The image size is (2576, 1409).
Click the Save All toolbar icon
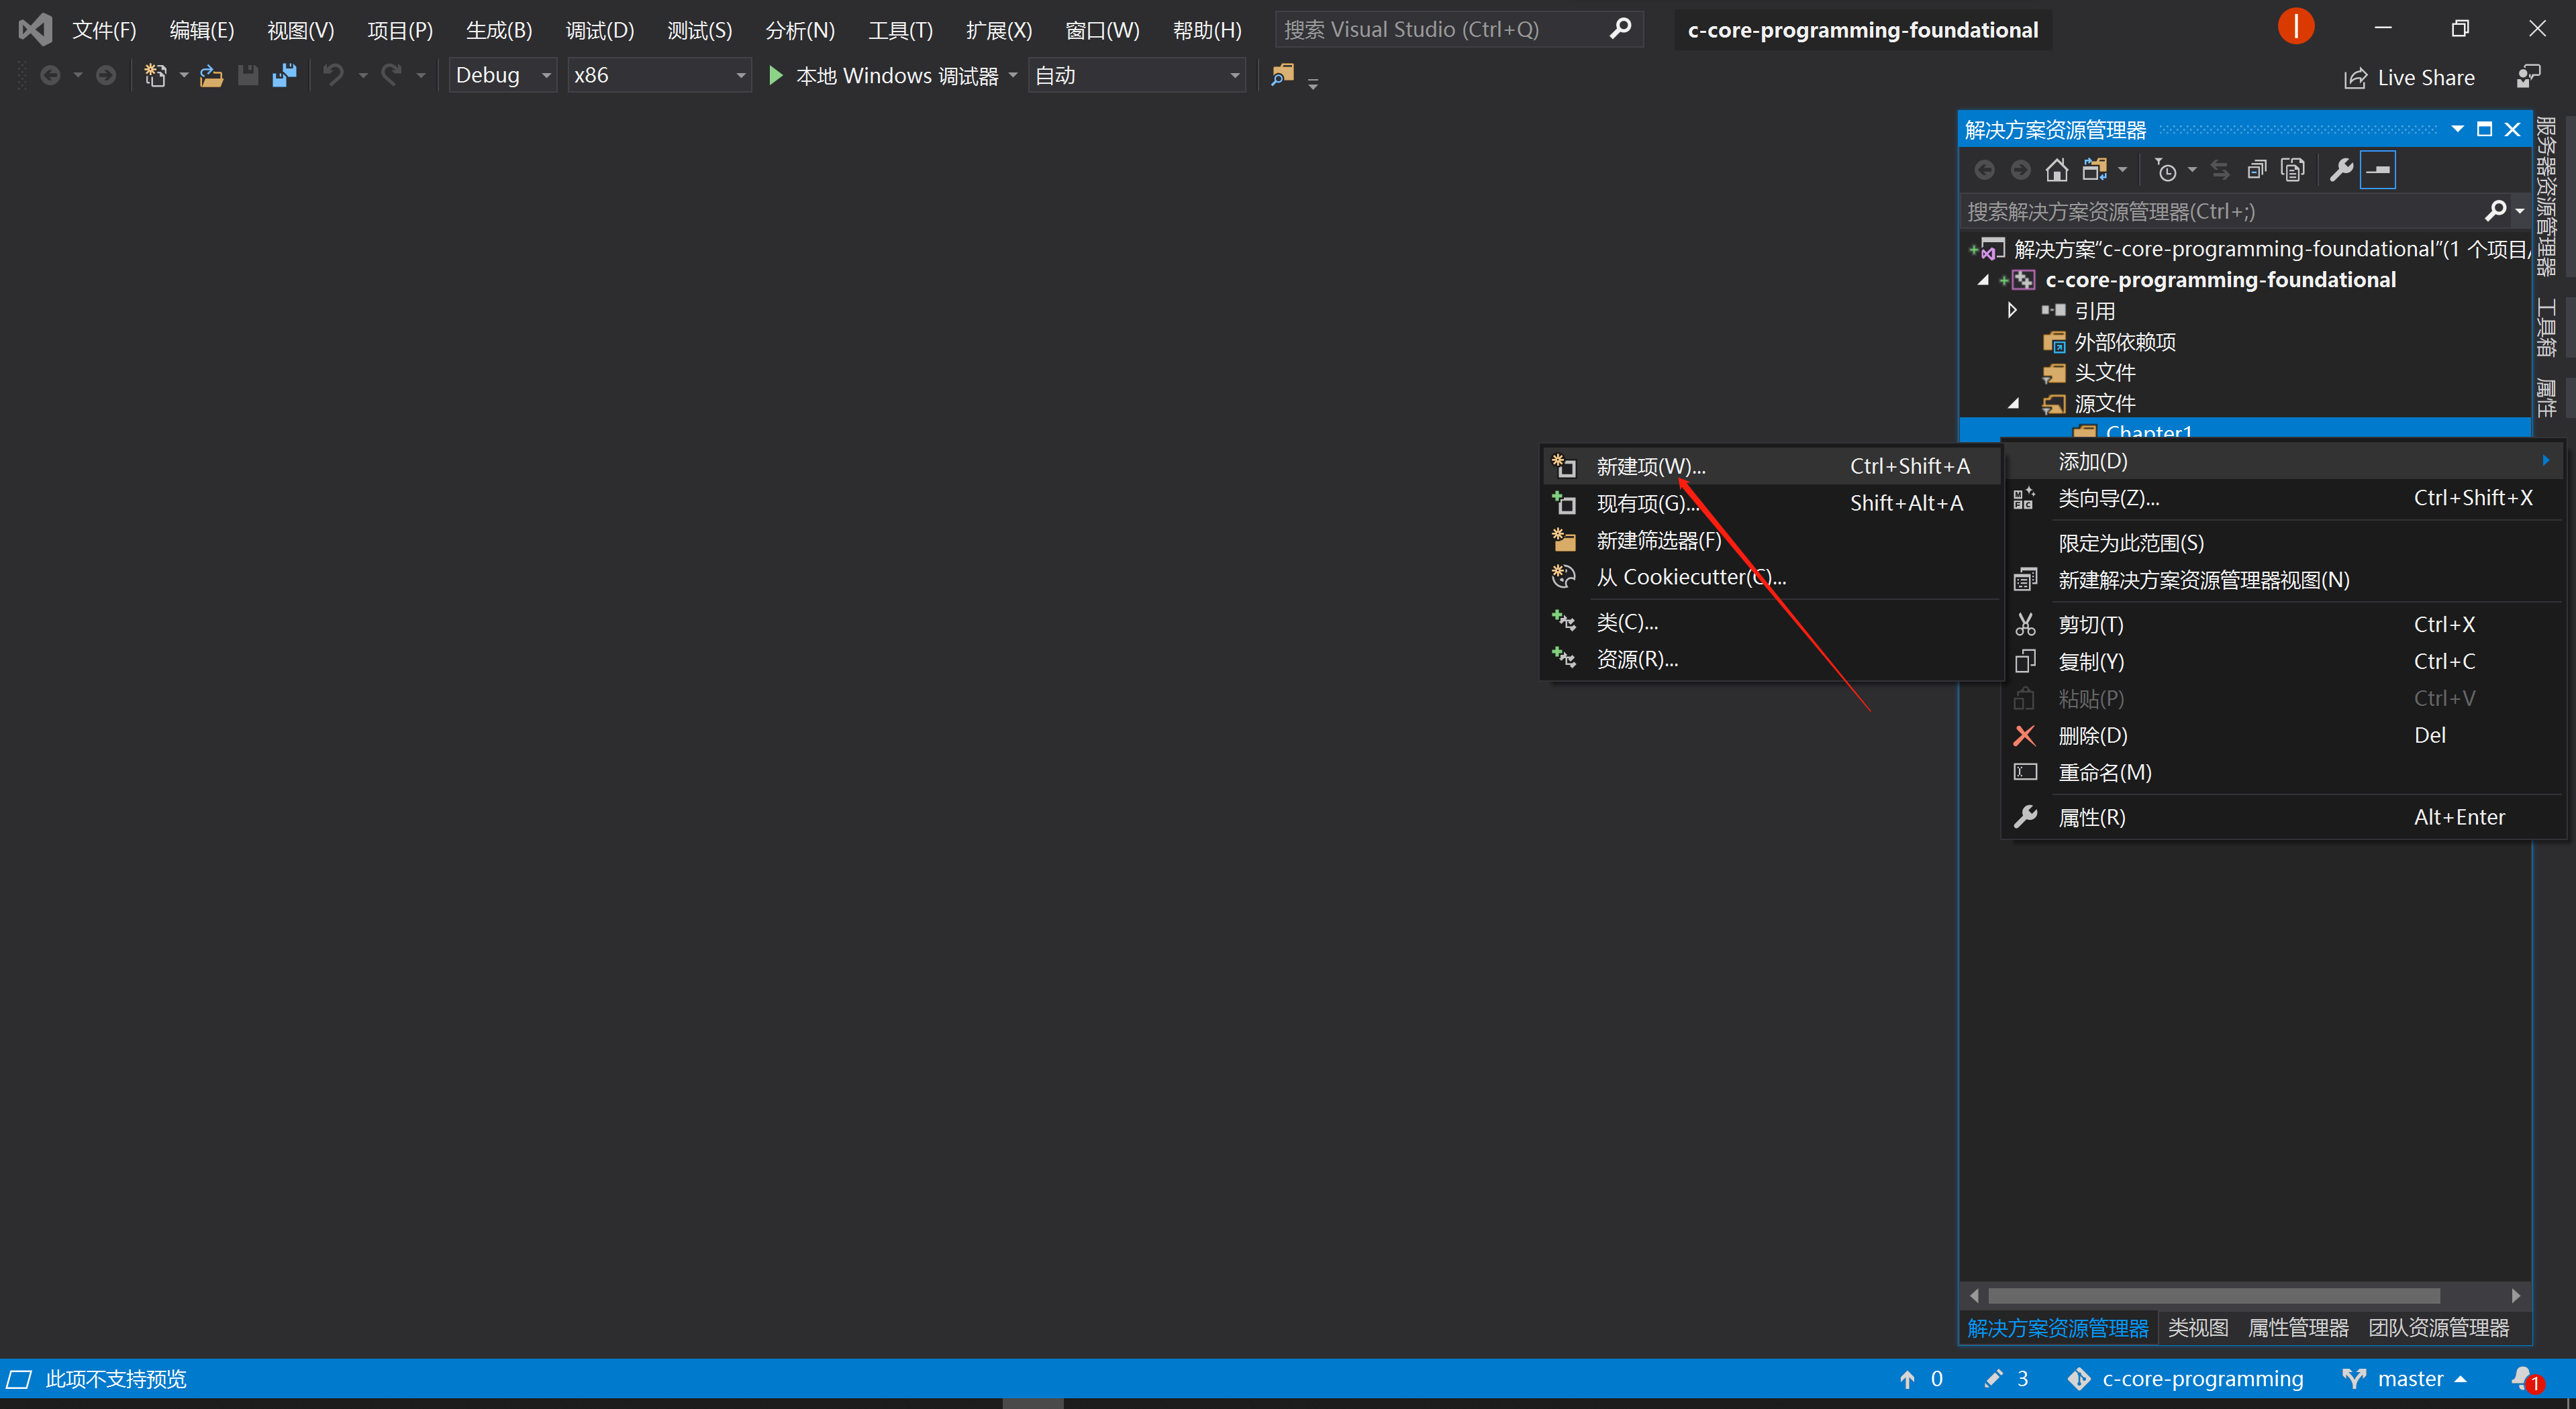point(284,75)
